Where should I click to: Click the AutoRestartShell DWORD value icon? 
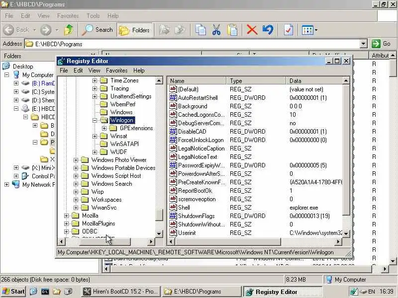click(x=173, y=97)
